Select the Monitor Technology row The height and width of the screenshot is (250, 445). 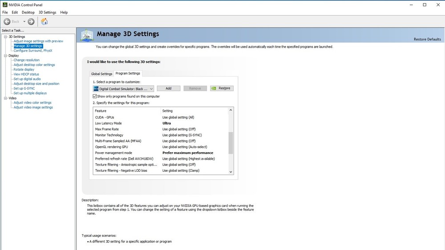coord(160,135)
